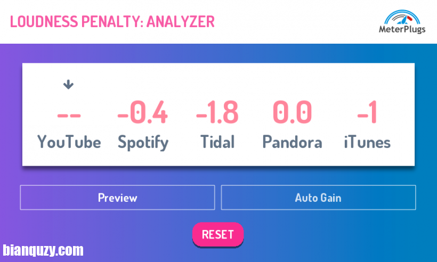The height and width of the screenshot is (262, 437).
Task: Click the Pandora 0.0 penalty value
Action: [x=293, y=112]
